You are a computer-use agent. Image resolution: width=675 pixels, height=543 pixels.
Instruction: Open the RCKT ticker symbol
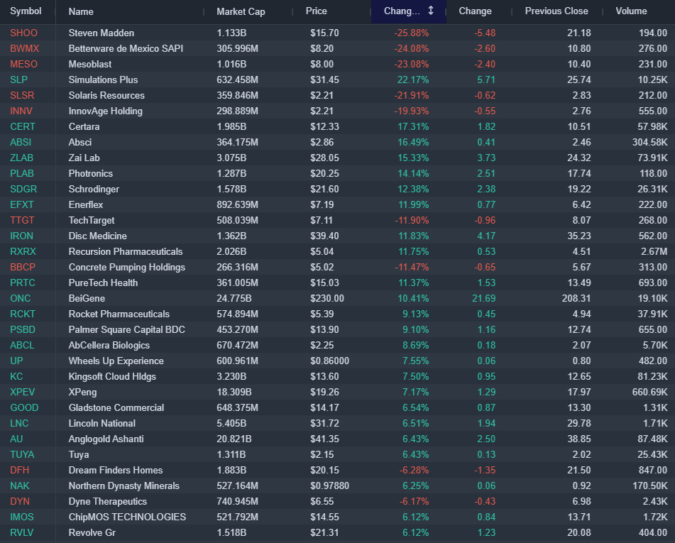coord(23,314)
